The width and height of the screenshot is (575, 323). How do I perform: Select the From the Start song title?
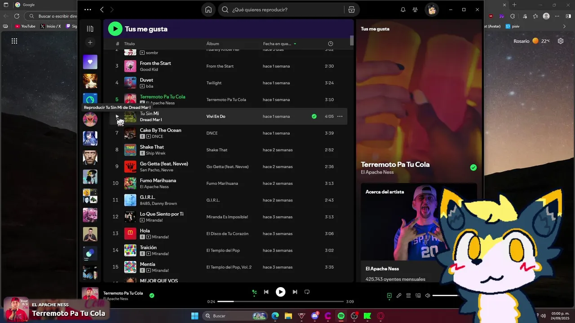coord(155,63)
